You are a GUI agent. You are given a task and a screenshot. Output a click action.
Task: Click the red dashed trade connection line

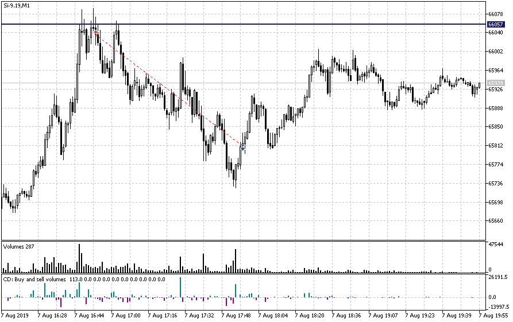coord(169,90)
